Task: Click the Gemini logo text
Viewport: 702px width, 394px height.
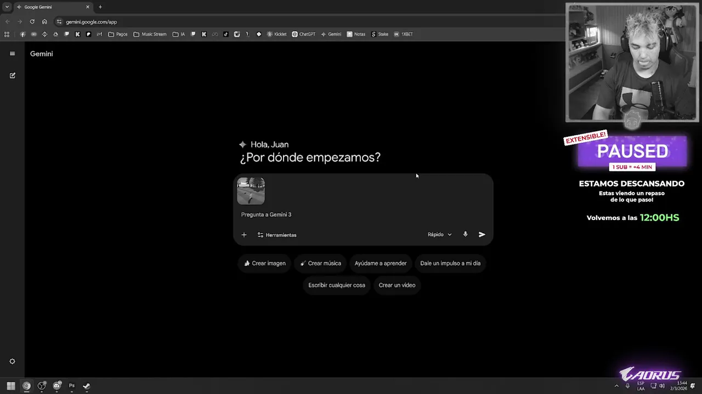Action: (41, 54)
